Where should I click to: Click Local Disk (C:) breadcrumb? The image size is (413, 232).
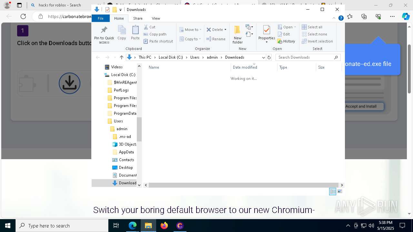coord(171,57)
